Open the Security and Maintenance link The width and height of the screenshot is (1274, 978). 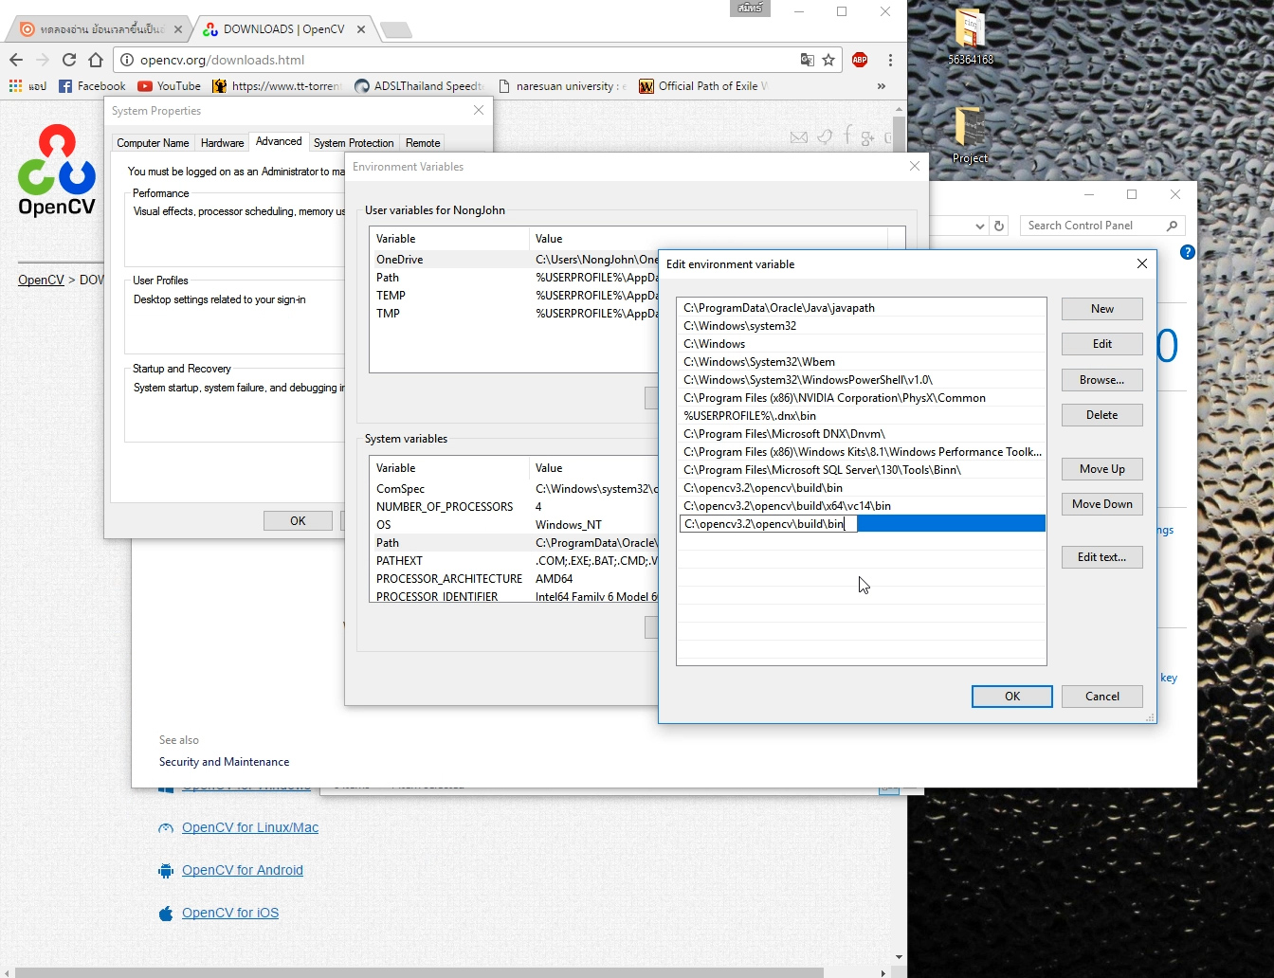tap(224, 762)
